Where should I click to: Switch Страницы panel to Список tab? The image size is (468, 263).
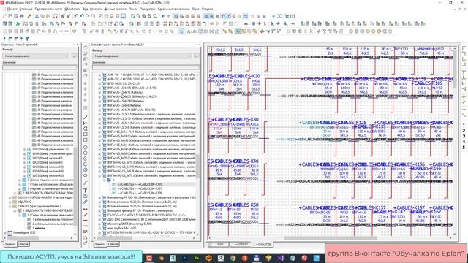(23, 244)
